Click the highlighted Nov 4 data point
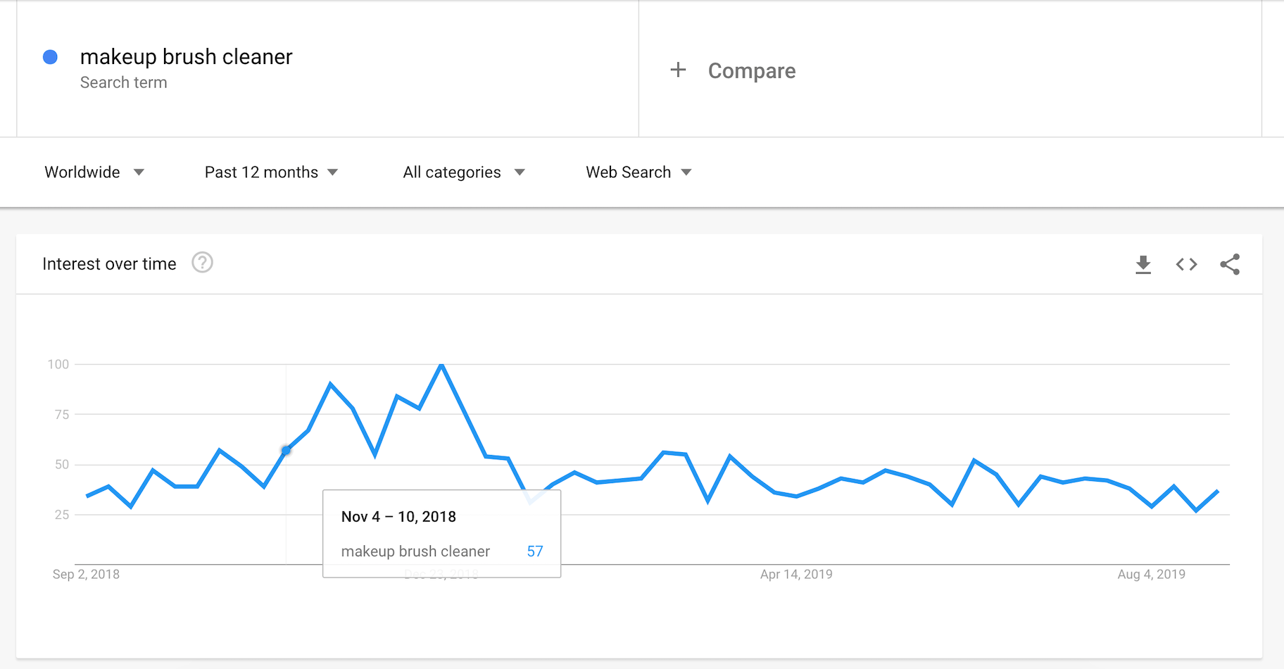The image size is (1284, 669). 286,450
